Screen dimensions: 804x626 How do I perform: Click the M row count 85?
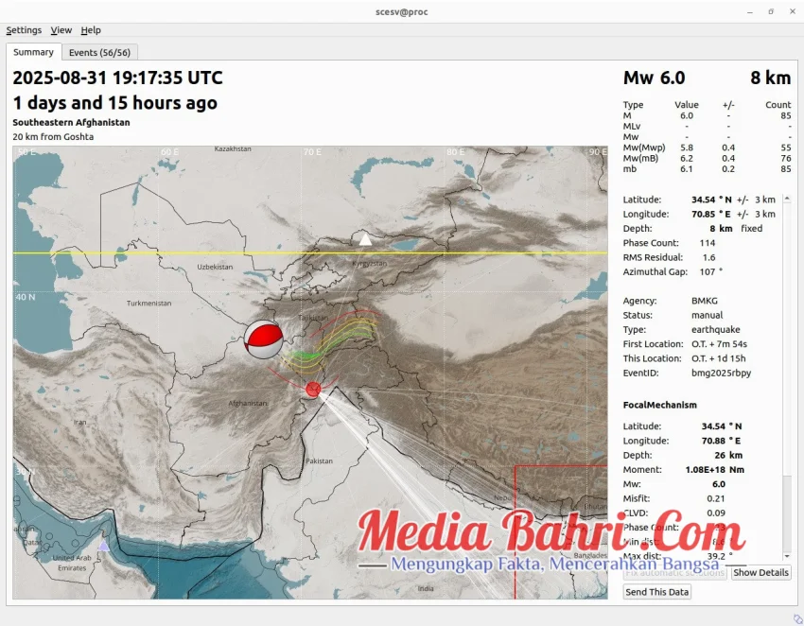[785, 116]
